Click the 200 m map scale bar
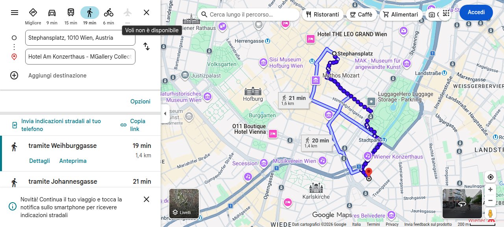Viewport: 504px width, 227px height. tap(476, 224)
